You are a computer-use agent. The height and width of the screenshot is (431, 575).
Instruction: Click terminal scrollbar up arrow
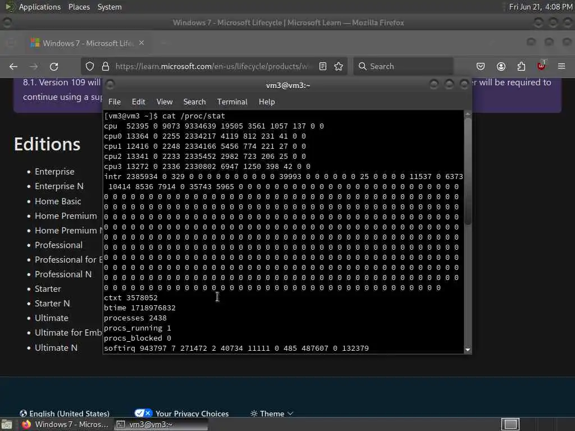coord(468,114)
